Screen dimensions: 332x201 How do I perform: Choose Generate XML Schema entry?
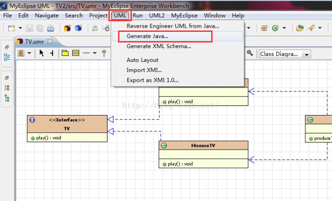tap(178, 46)
